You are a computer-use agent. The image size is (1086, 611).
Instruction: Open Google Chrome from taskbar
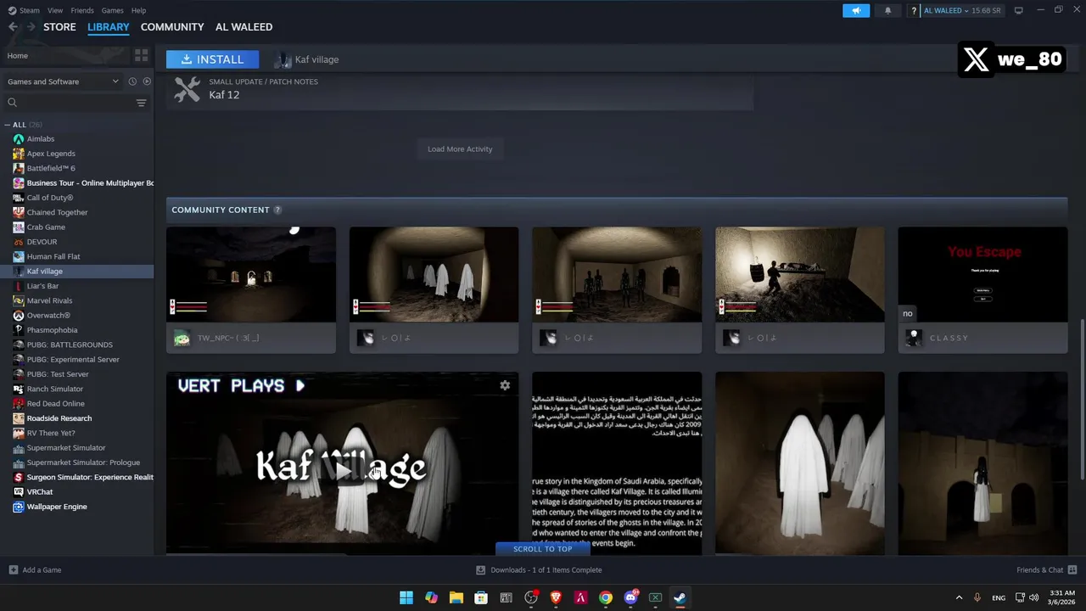[605, 597]
